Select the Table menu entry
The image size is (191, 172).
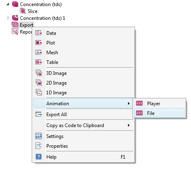click(83, 62)
